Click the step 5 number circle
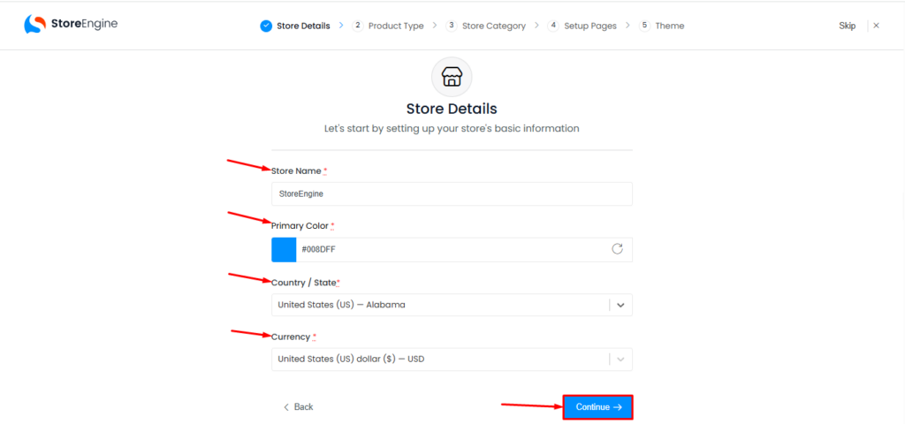The width and height of the screenshot is (905, 424). [x=645, y=26]
